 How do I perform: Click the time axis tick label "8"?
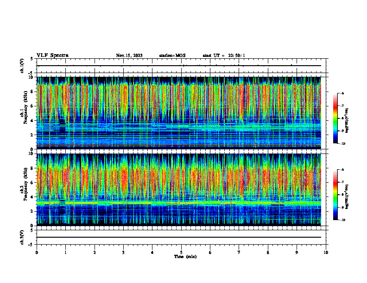tap(268, 252)
